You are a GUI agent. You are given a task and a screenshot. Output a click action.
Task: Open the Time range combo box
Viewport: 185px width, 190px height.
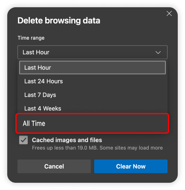click(92, 52)
